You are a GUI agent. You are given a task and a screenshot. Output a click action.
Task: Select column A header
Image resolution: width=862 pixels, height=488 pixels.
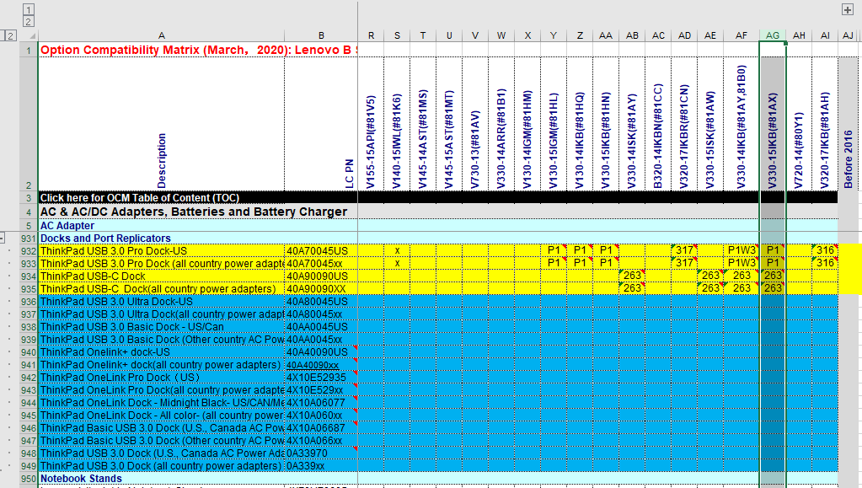[161, 35]
